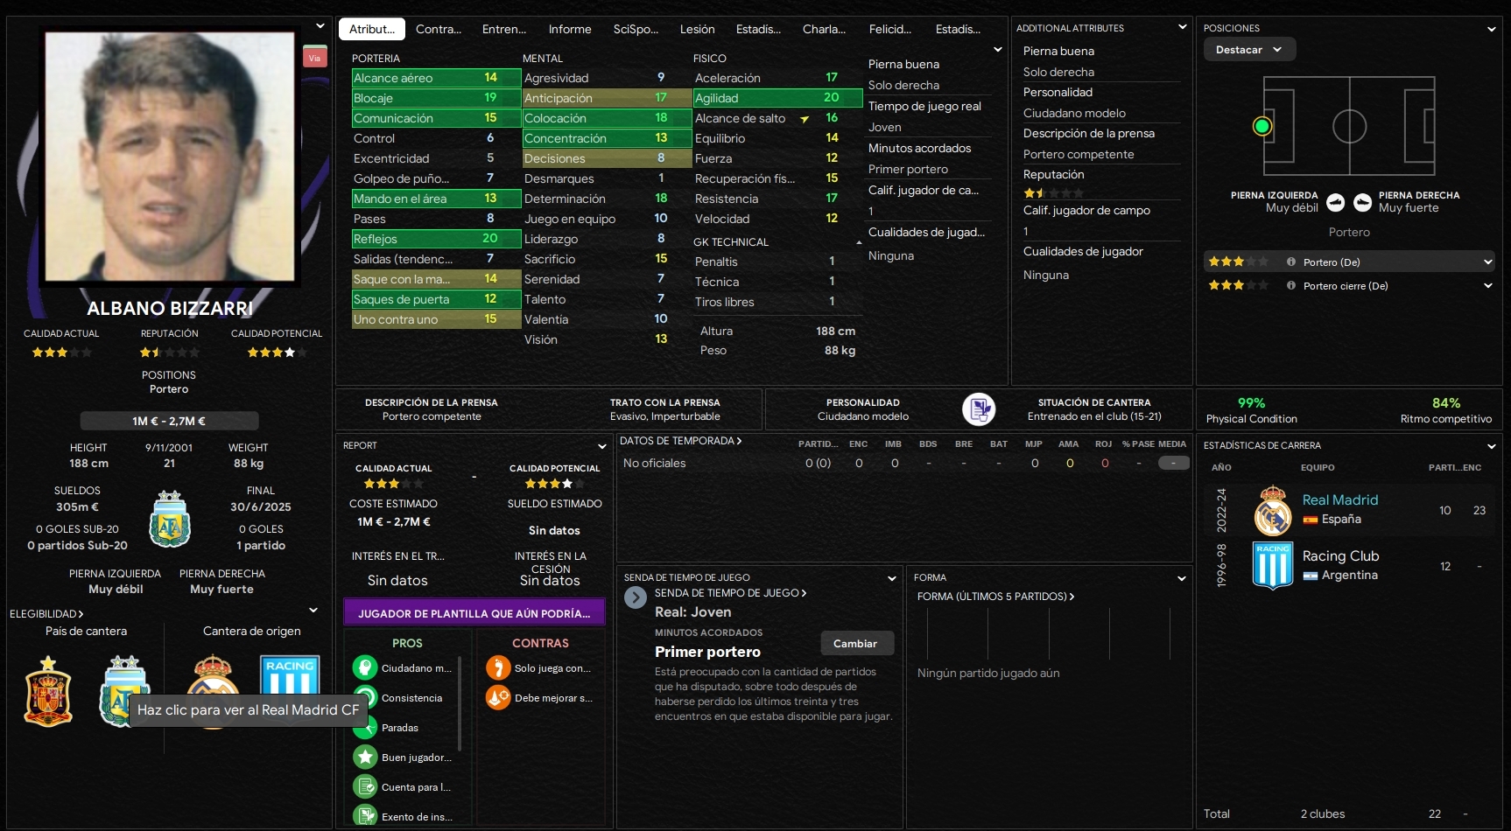Click the Argentina crest under País de cantera

pos(125,691)
